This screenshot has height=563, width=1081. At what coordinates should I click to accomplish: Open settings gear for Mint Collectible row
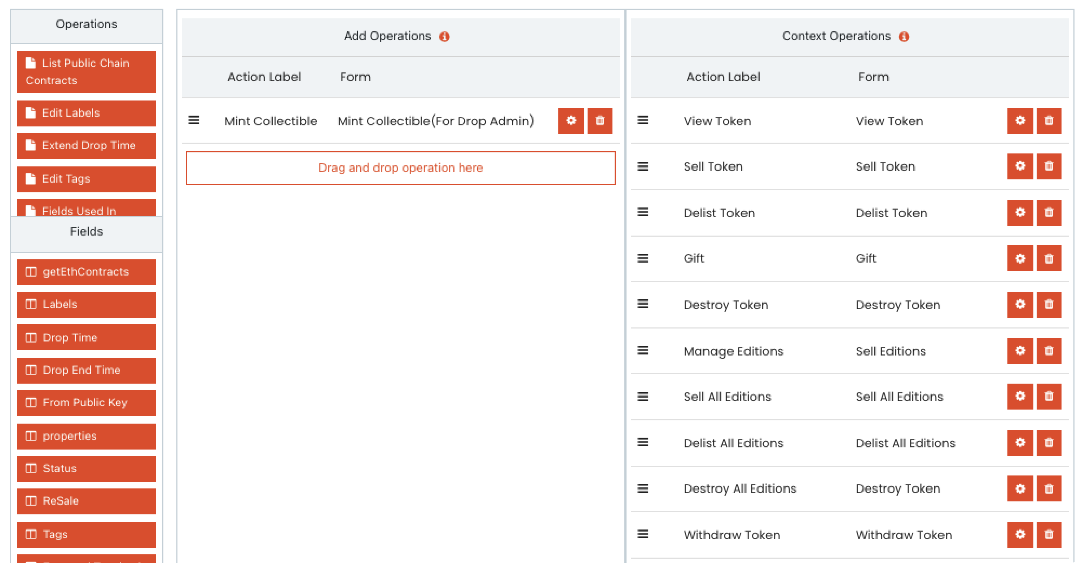pos(571,121)
